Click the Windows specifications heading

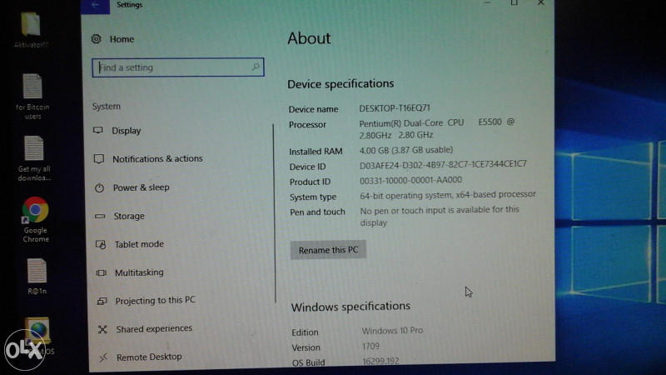click(x=350, y=307)
